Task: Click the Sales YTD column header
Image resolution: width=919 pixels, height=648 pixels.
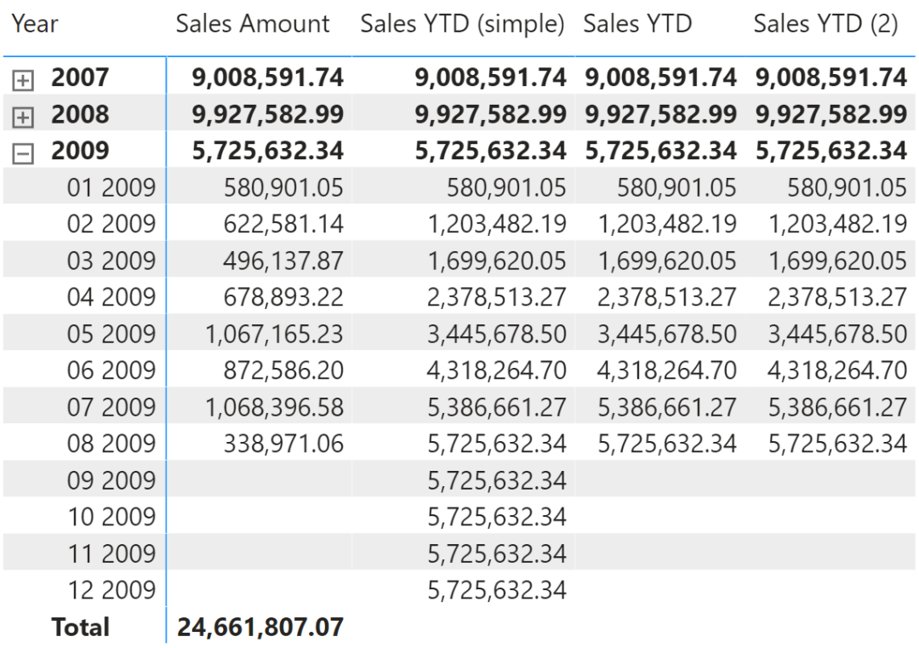Action: [637, 25]
